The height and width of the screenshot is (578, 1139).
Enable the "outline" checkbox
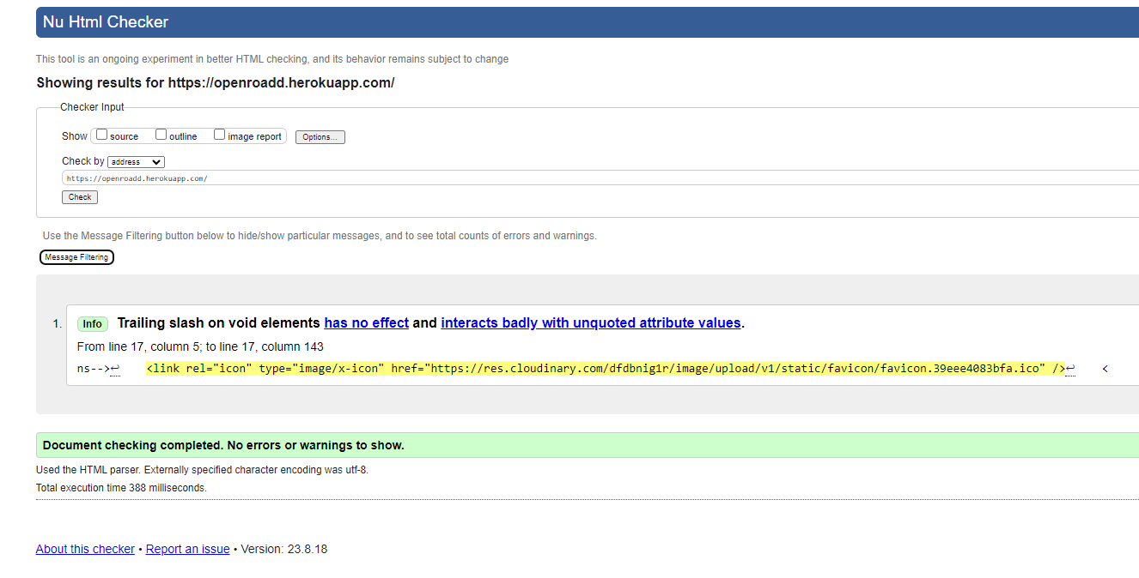point(161,135)
